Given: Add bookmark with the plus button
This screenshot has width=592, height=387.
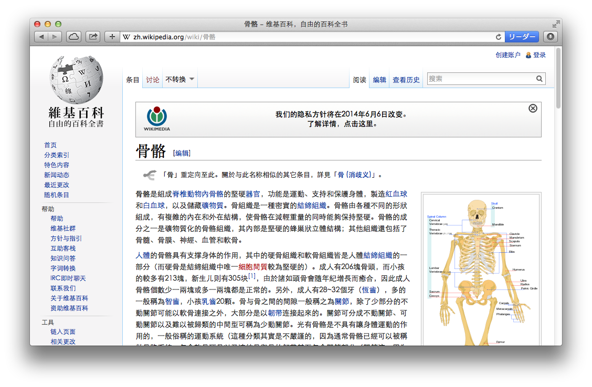Looking at the screenshot, I should [x=112, y=37].
